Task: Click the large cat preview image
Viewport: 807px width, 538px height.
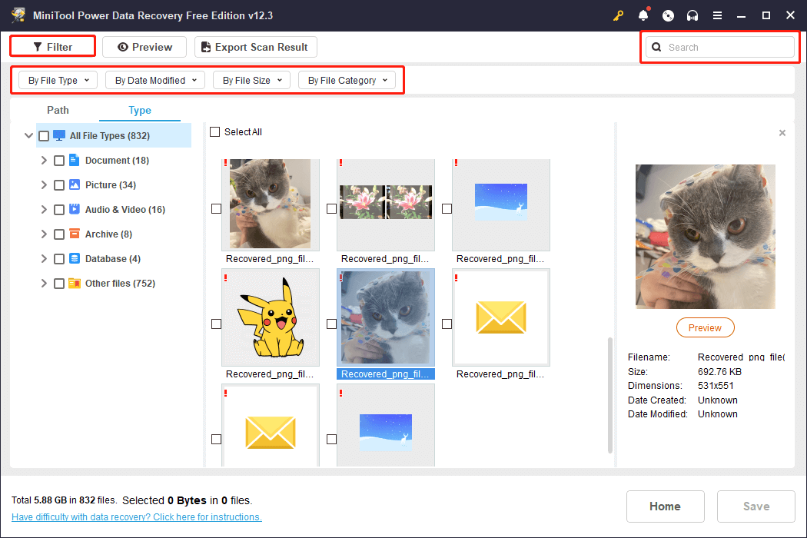Action: tap(705, 237)
